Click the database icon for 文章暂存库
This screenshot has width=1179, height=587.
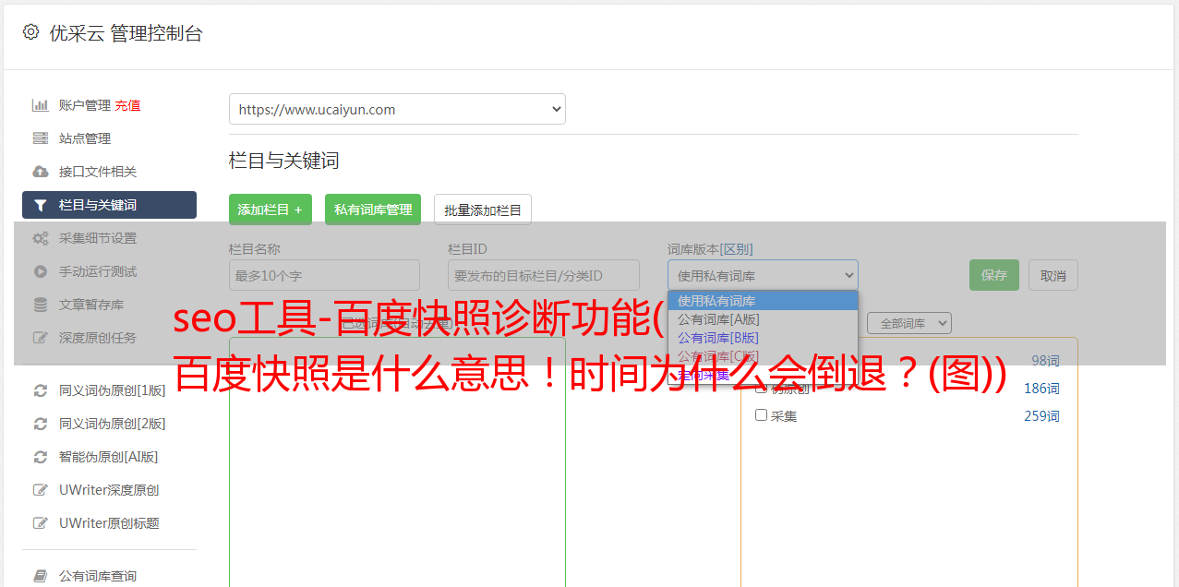(x=41, y=305)
